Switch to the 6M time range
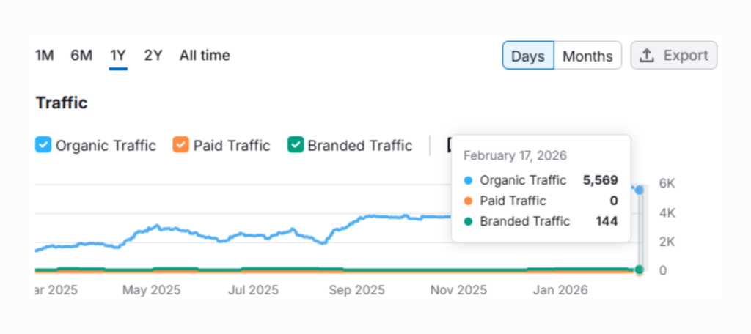The width and height of the screenshot is (751, 334). pyautogui.click(x=81, y=56)
